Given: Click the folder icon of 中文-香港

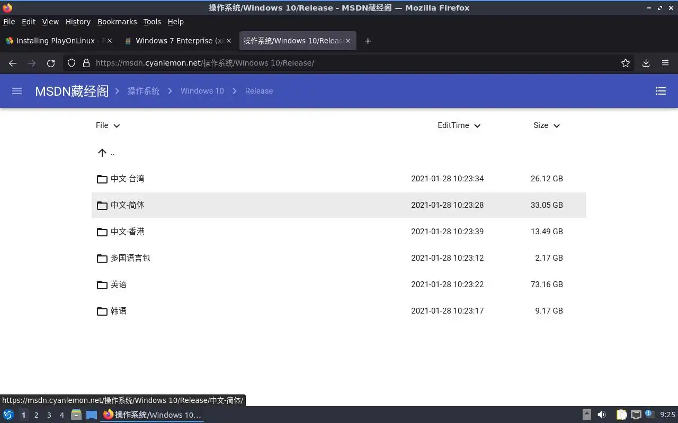Looking at the screenshot, I should 102,232.
